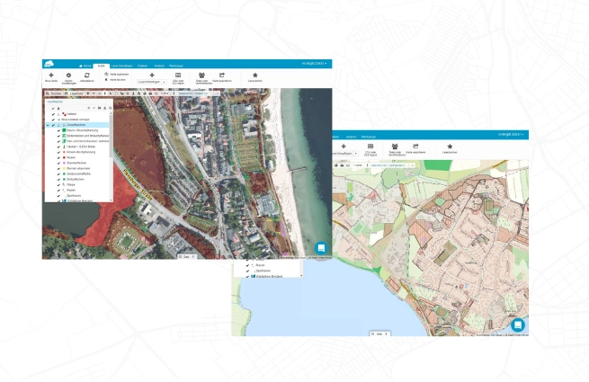Click the layer list scroll-down arrow
This screenshot has height=382, width=589.
[112, 200]
